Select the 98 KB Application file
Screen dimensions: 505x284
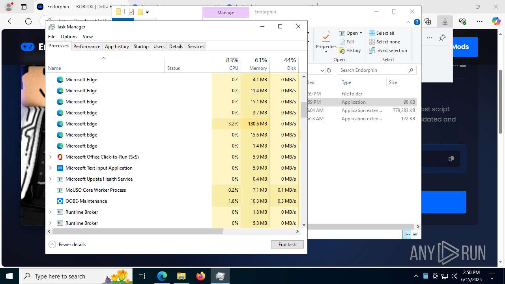pyautogui.click(x=362, y=102)
